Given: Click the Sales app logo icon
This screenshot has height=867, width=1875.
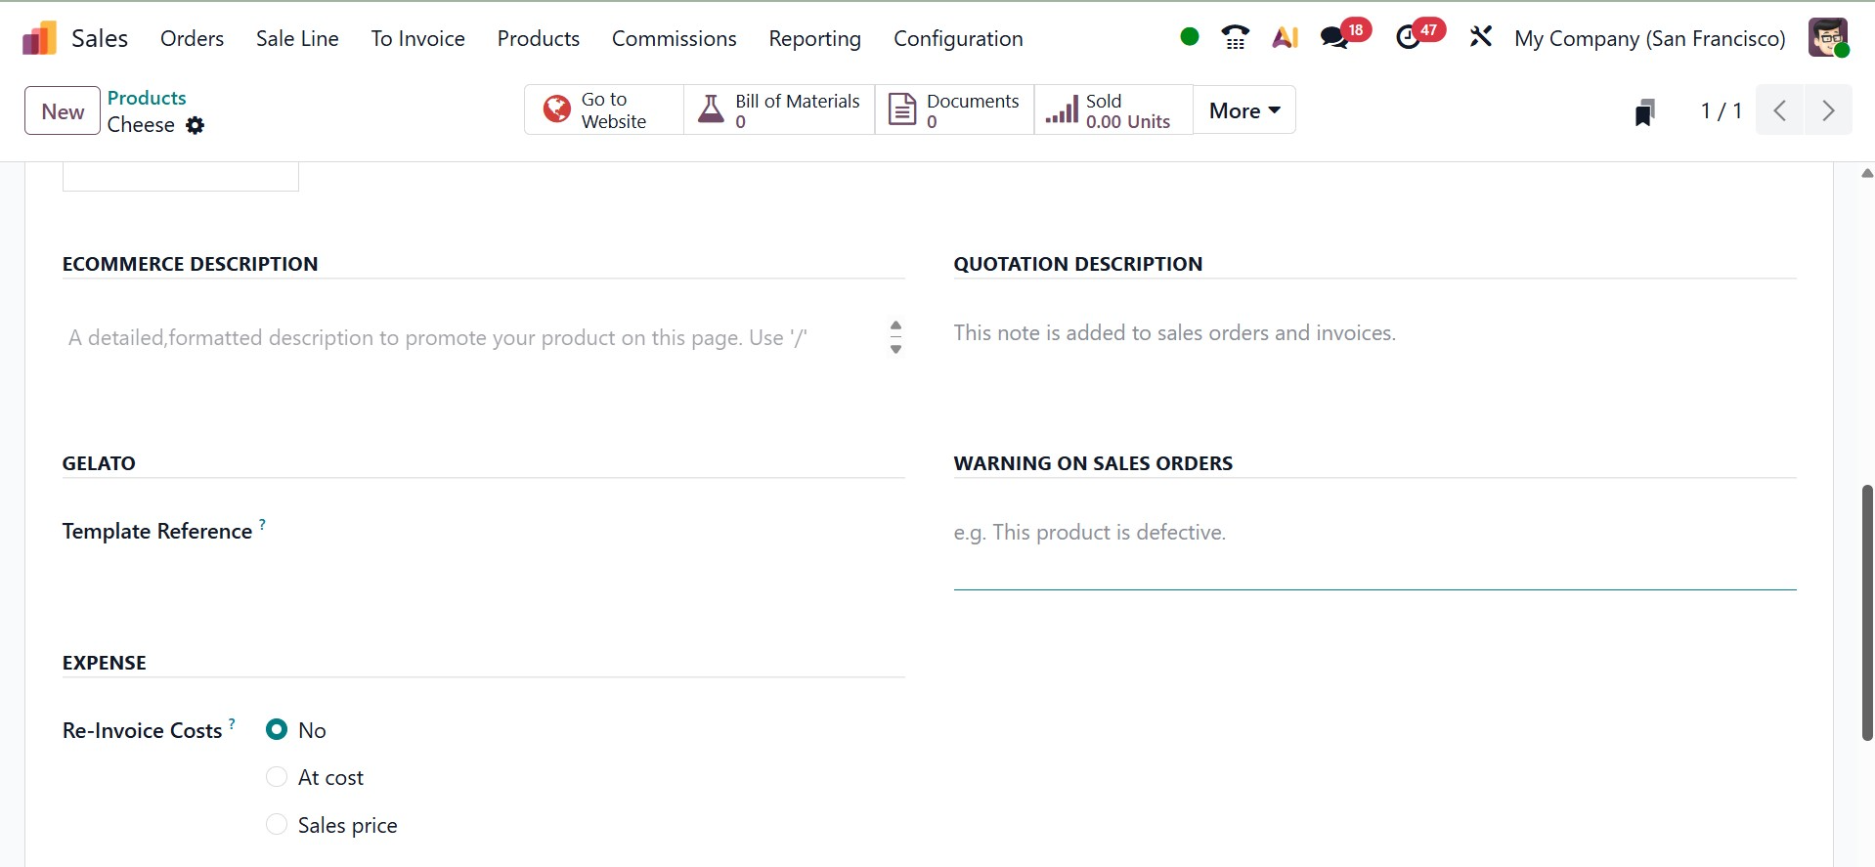Looking at the screenshot, I should [40, 39].
